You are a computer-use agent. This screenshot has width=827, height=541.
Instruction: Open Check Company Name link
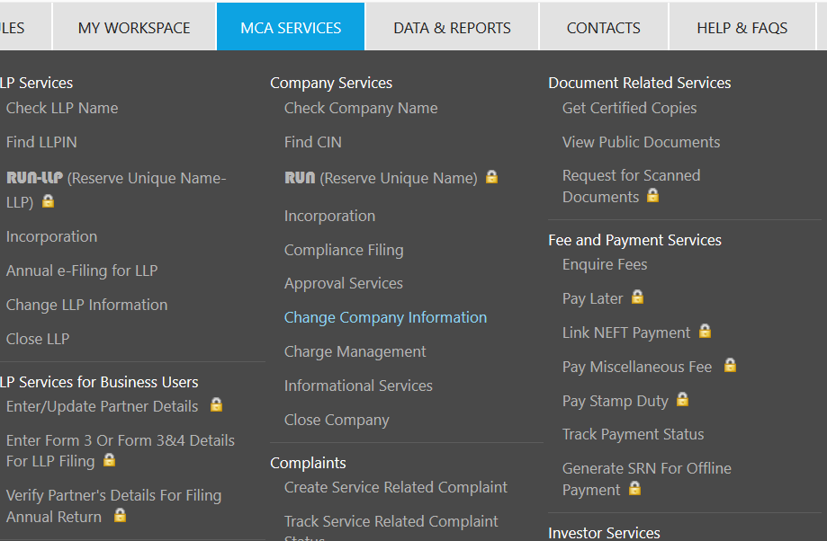point(361,108)
